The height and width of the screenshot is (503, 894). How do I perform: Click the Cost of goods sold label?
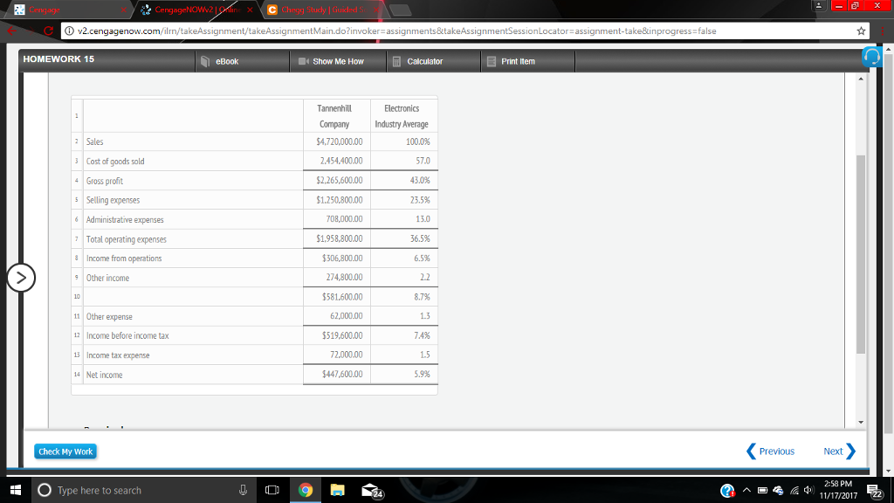point(115,161)
